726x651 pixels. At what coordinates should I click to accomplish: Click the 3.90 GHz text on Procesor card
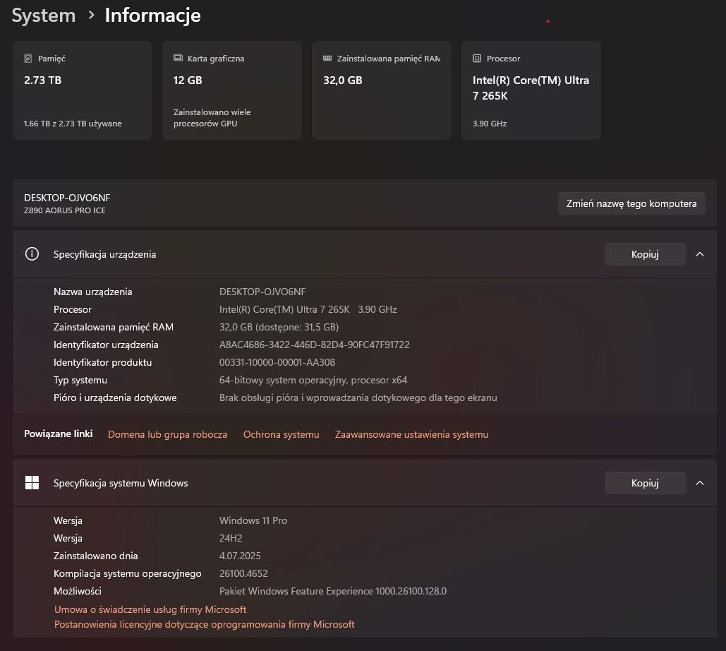pyautogui.click(x=490, y=124)
